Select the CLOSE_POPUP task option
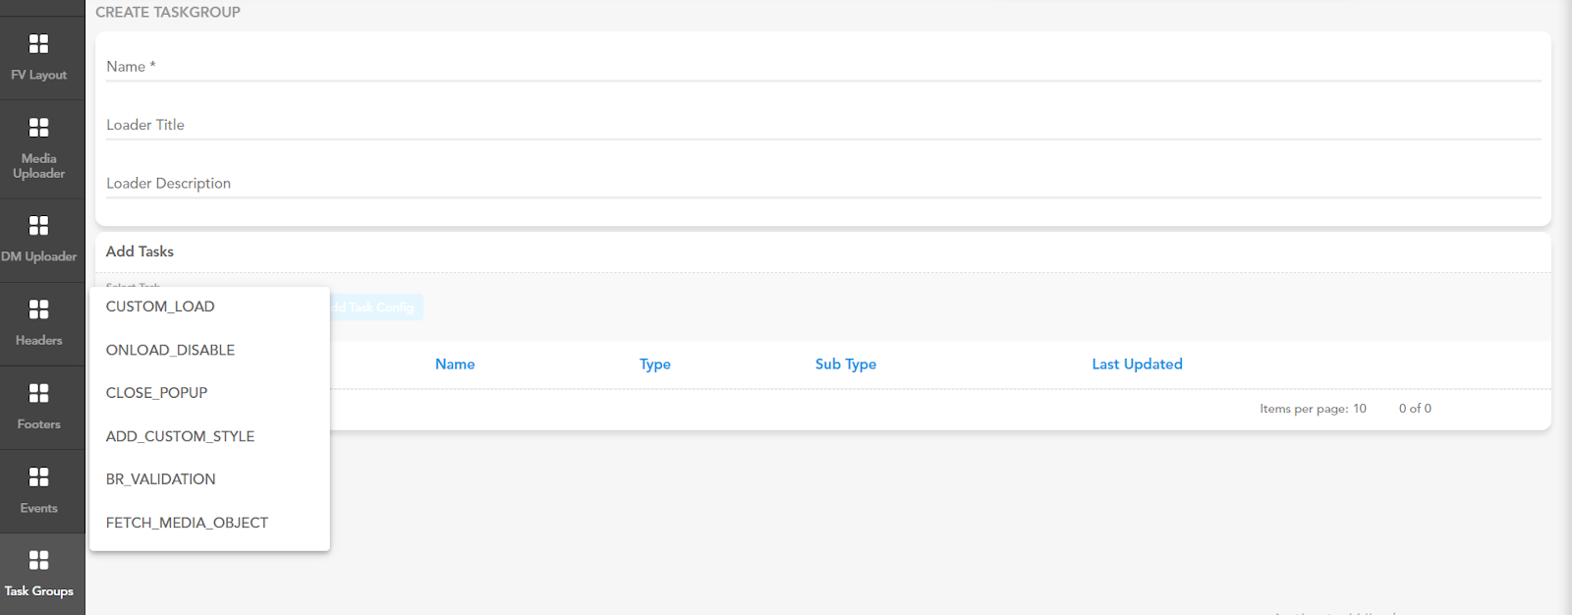 click(209, 393)
